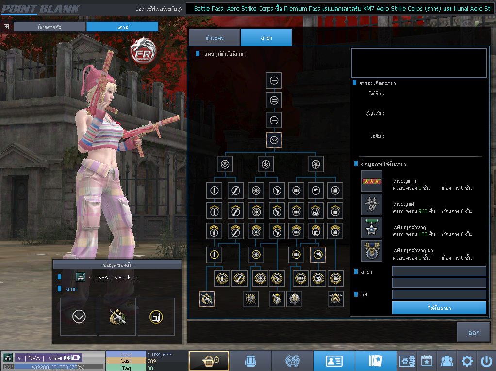Select the highlighted chevron-down node in title tree
The height and width of the screenshot is (371, 496).
pyautogui.click(x=274, y=140)
